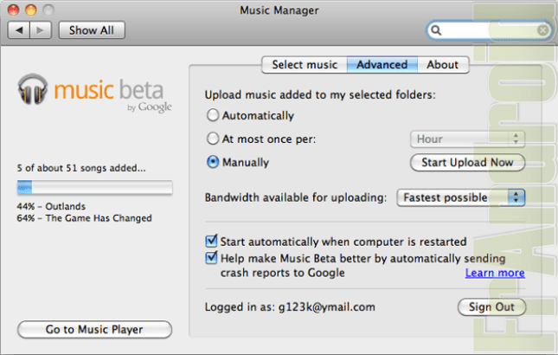558x355 pixels.
Task: Clear the search field with the X icon
Action: click(542, 30)
